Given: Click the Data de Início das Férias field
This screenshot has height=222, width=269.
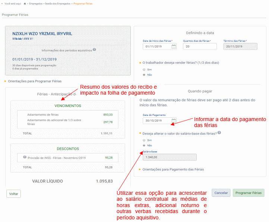Looking at the screenshot, I should [x=156, y=47].
